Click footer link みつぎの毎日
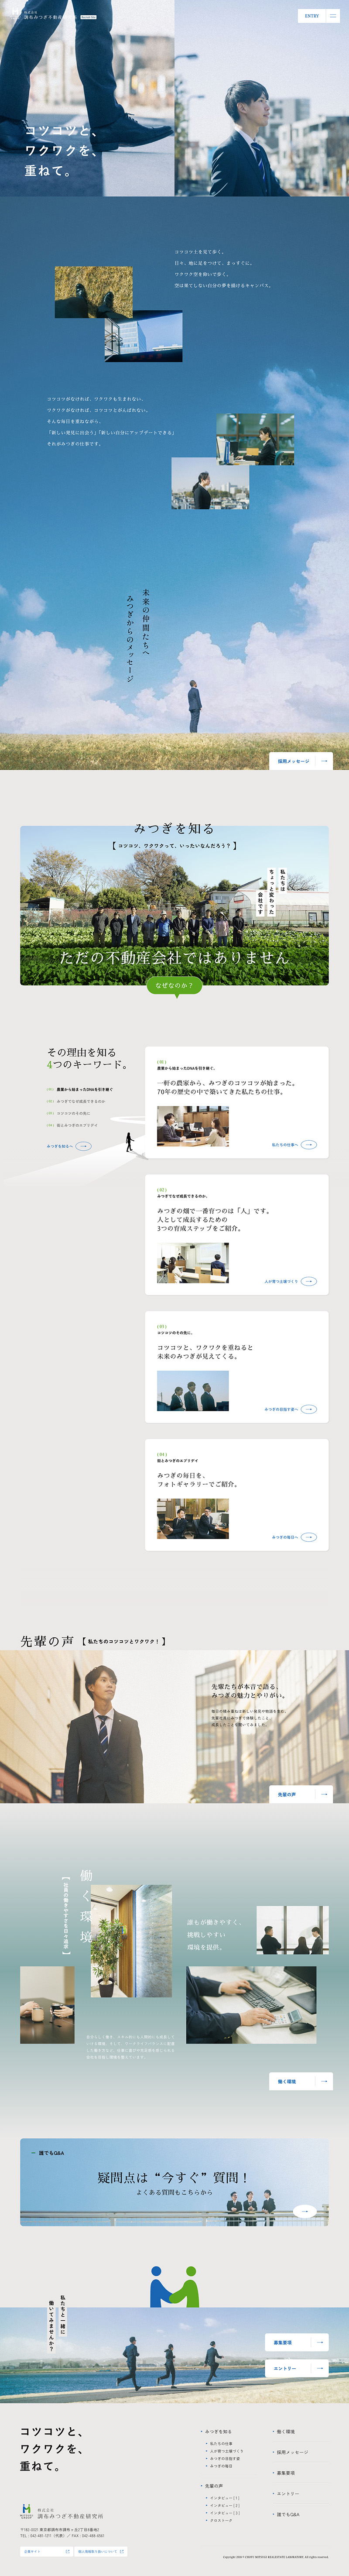349x2576 pixels. [x=221, y=2465]
